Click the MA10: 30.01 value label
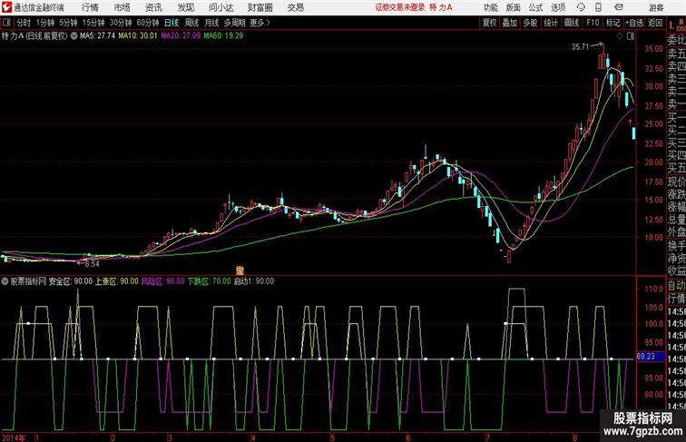The width and height of the screenshot is (686, 442). click(x=137, y=36)
